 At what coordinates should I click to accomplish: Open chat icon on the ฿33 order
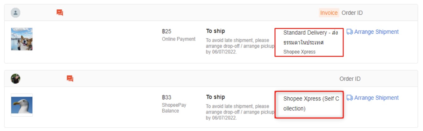click(x=70, y=79)
